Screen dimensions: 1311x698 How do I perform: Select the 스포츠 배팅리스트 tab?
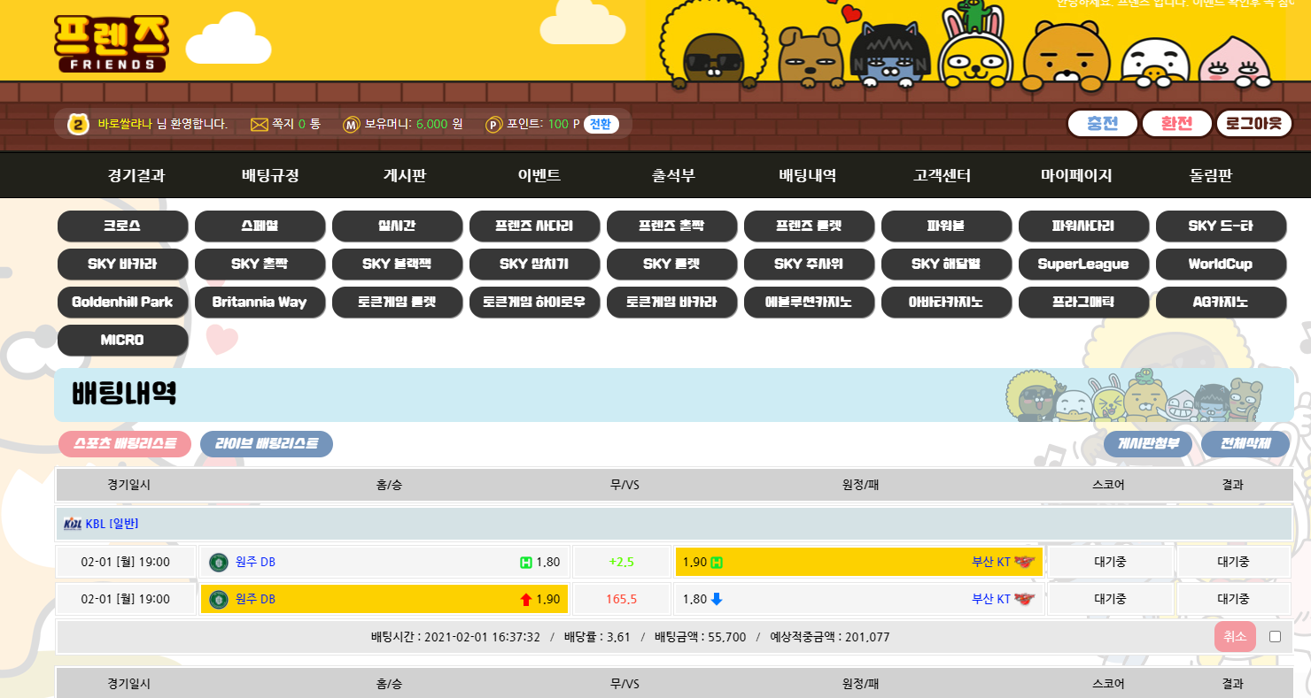click(x=125, y=444)
